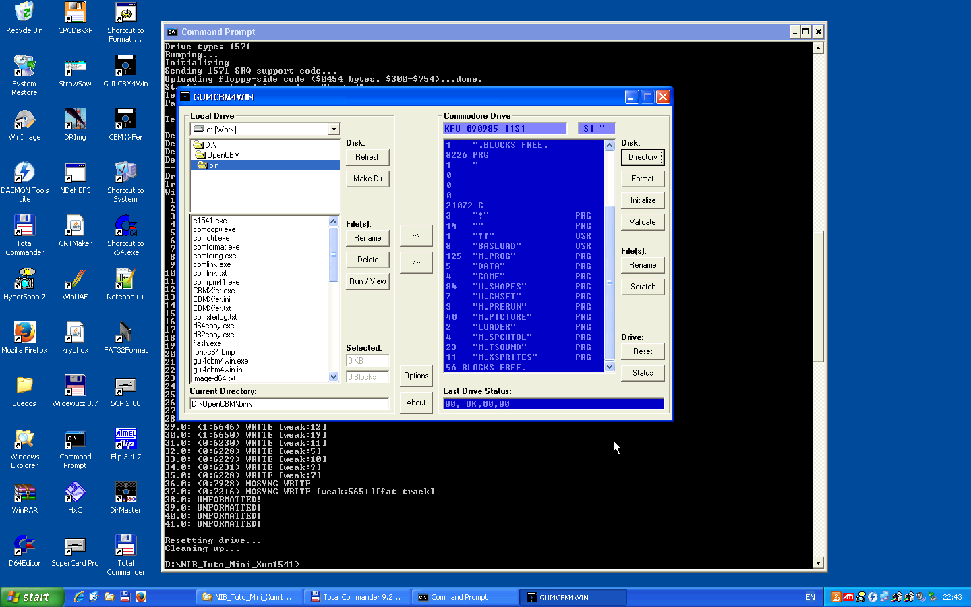The width and height of the screenshot is (971, 607).
Task: Click the copy-to-drive right arrow button
Action: (x=416, y=235)
